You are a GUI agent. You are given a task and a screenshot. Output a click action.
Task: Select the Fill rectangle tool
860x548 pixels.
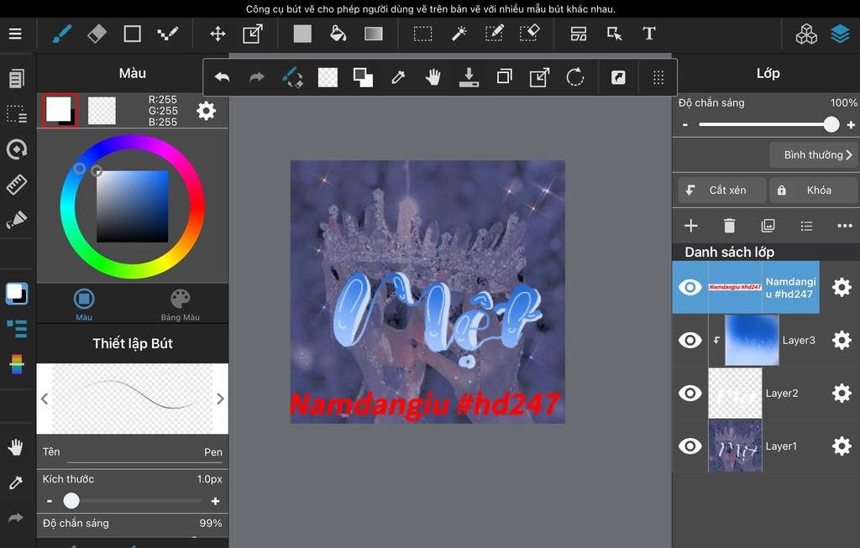click(x=302, y=34)
